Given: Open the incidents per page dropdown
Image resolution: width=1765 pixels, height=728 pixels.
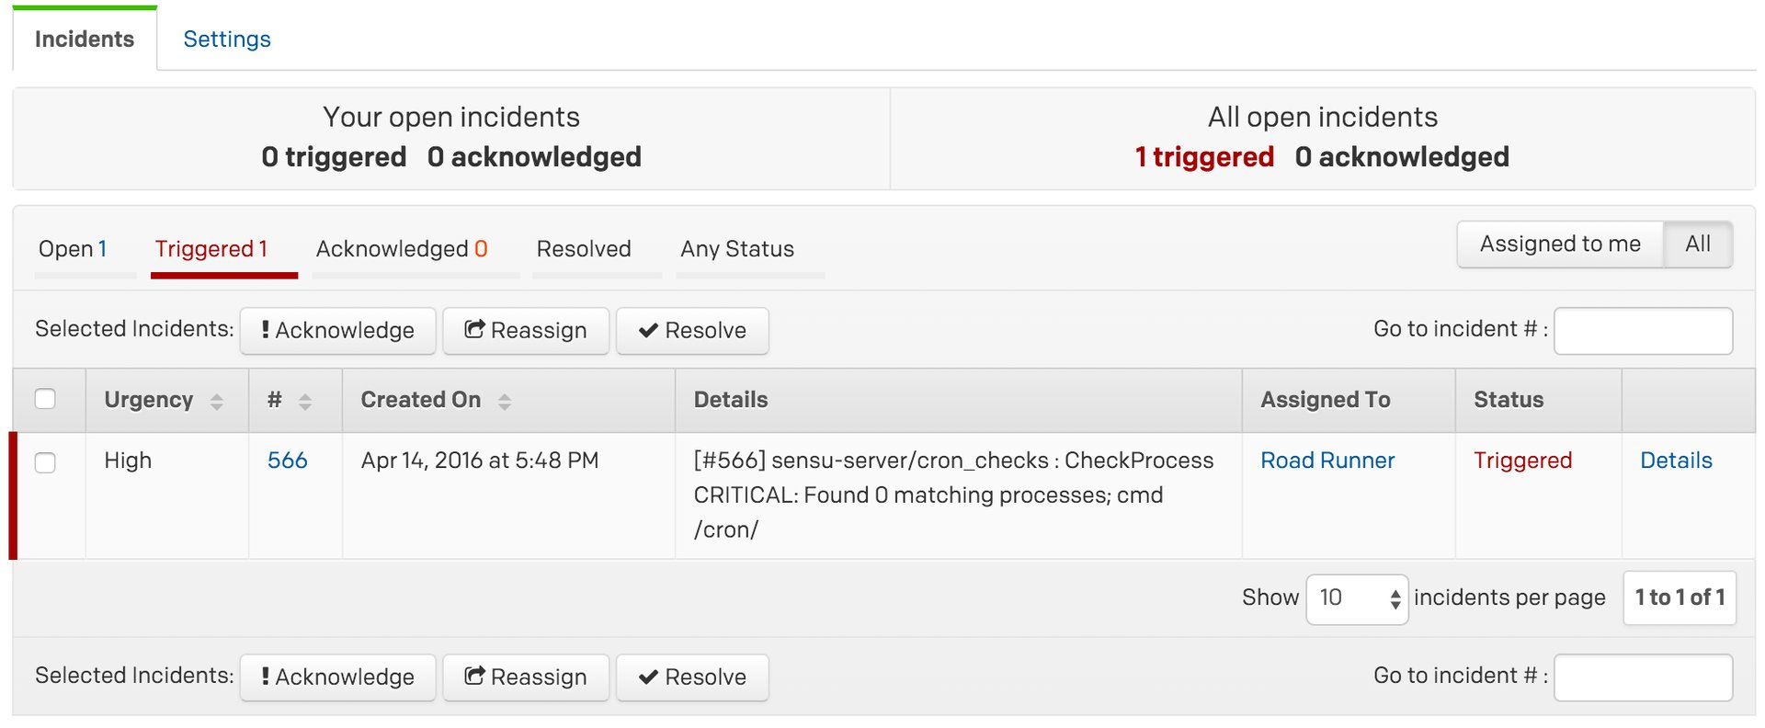Looking at the screenshot, I should pyautogui.click(x=1357, y=598).
